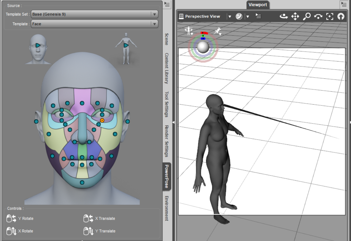
Task: Open the Render Settings tab
Action: click(x=166, y=141)
